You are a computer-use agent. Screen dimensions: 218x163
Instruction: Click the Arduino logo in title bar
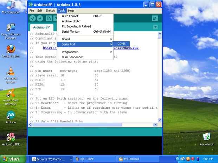pos(31,5)
